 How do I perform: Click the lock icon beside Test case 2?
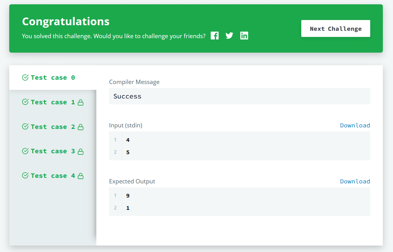[x=81, y=126]
